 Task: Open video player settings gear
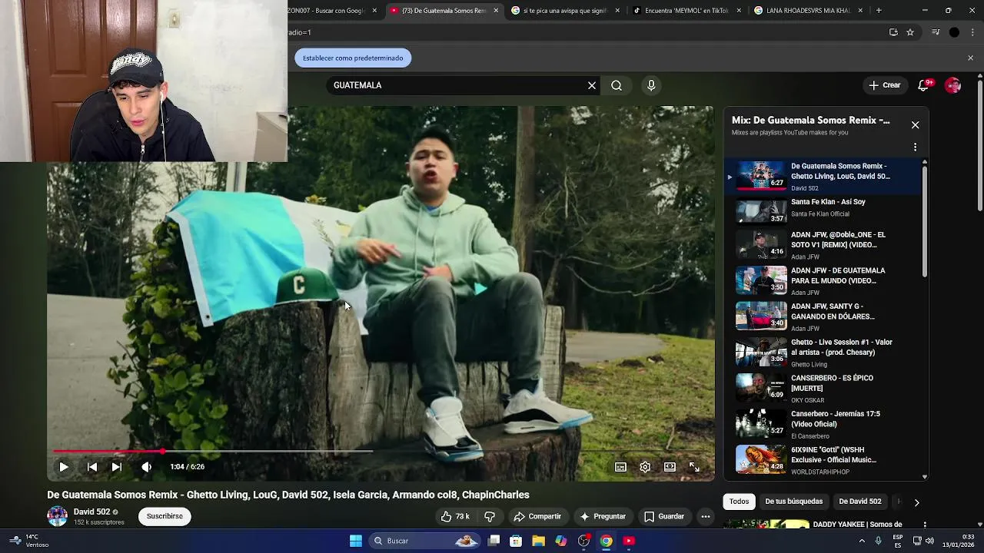pyautogui.click(x=645, y=467)
